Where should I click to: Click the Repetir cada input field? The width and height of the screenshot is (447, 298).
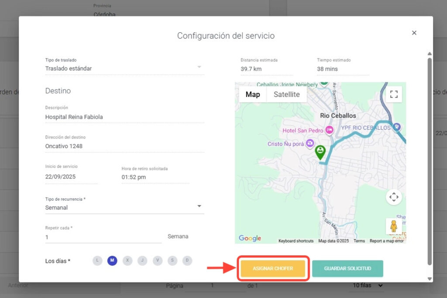coord(103,237)
